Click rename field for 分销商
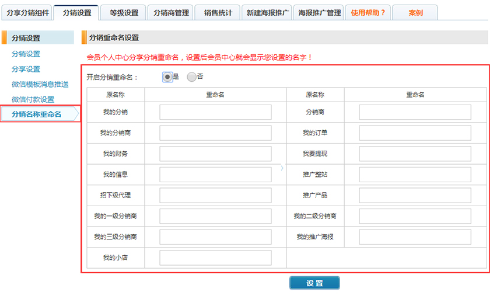This screenshot has width=493, height=306. click(x=415, y=112)
